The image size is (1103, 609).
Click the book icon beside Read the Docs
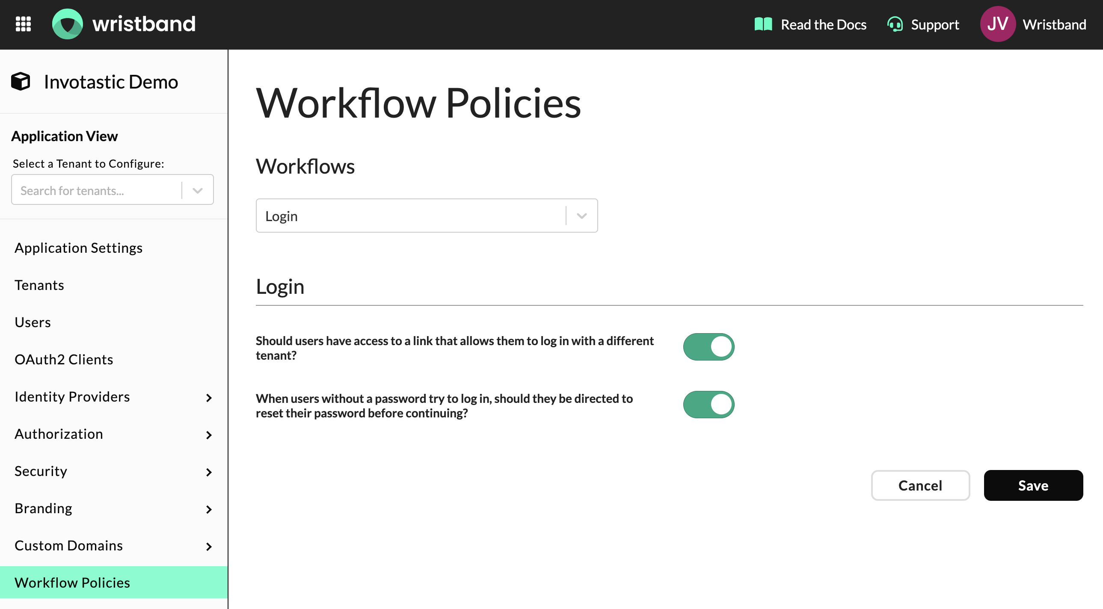point(763,24)
